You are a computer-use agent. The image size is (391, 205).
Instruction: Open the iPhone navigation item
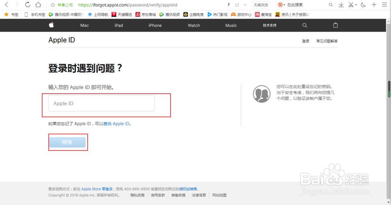click(x=155, y=25)
